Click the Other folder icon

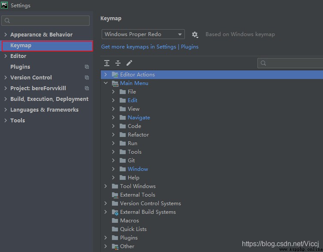click(115, 246)
